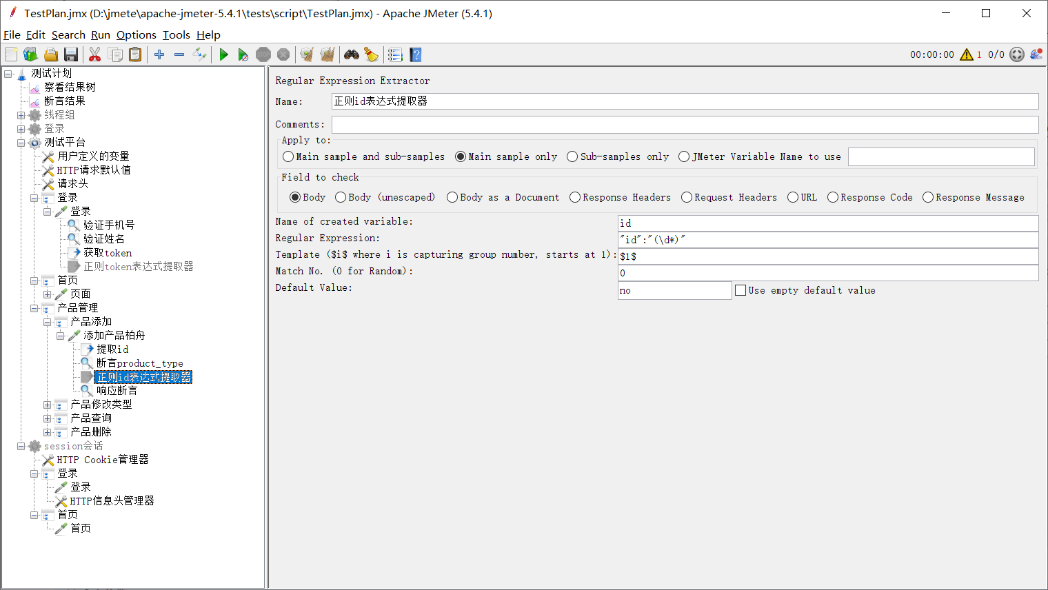
Task: Open the Function Helper dialog icon
Action: (395, 54)
